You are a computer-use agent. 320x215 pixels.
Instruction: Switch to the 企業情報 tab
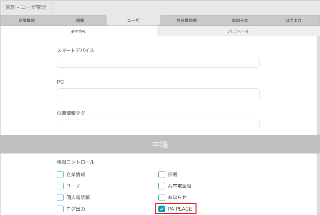coord(27,20)
